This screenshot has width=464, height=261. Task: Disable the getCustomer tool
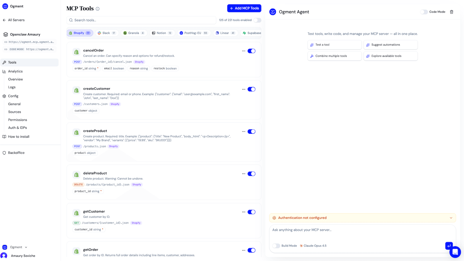[251, 212]
